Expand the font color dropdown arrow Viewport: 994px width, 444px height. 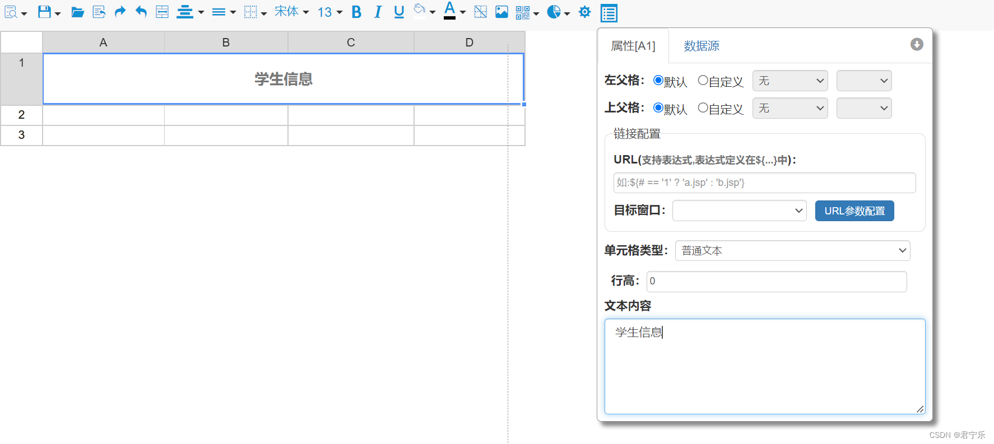tap(463, 13)
